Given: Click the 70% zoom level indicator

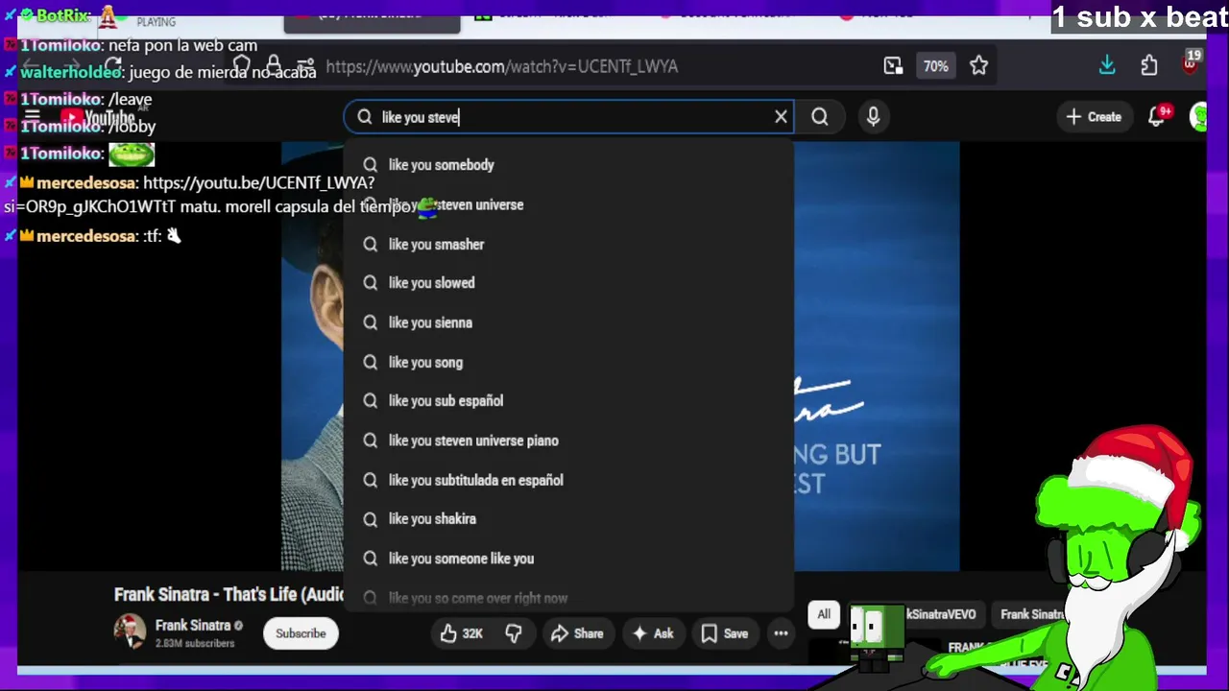Looking at the screenshot, I should click(x=936, y=66).
